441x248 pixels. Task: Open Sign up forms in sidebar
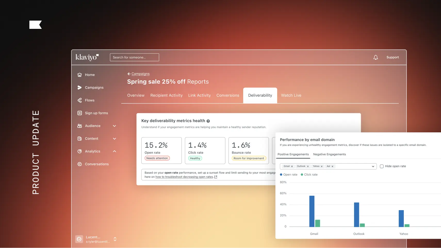[x=96, y=113]
